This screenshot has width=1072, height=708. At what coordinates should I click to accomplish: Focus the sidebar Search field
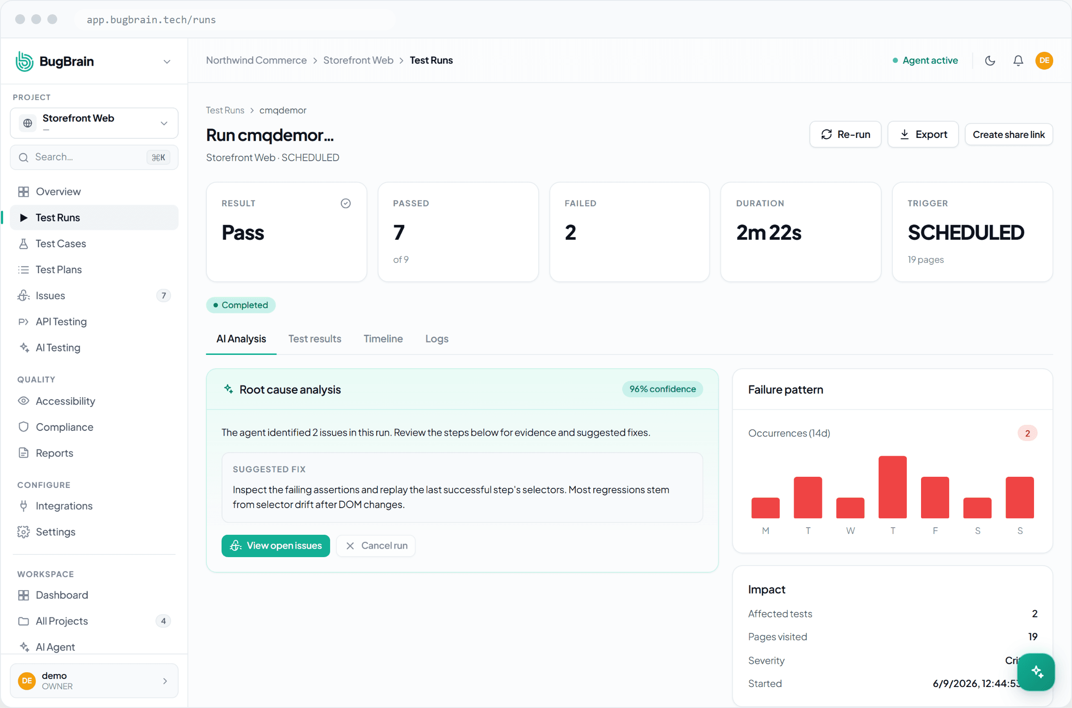coord(94,157)
